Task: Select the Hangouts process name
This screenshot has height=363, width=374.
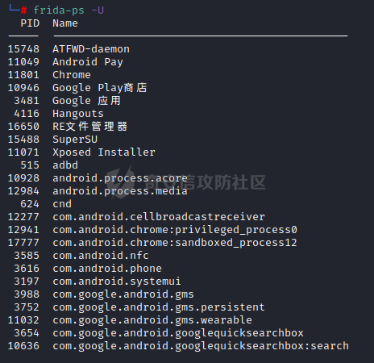Action: tap(78, 114)
